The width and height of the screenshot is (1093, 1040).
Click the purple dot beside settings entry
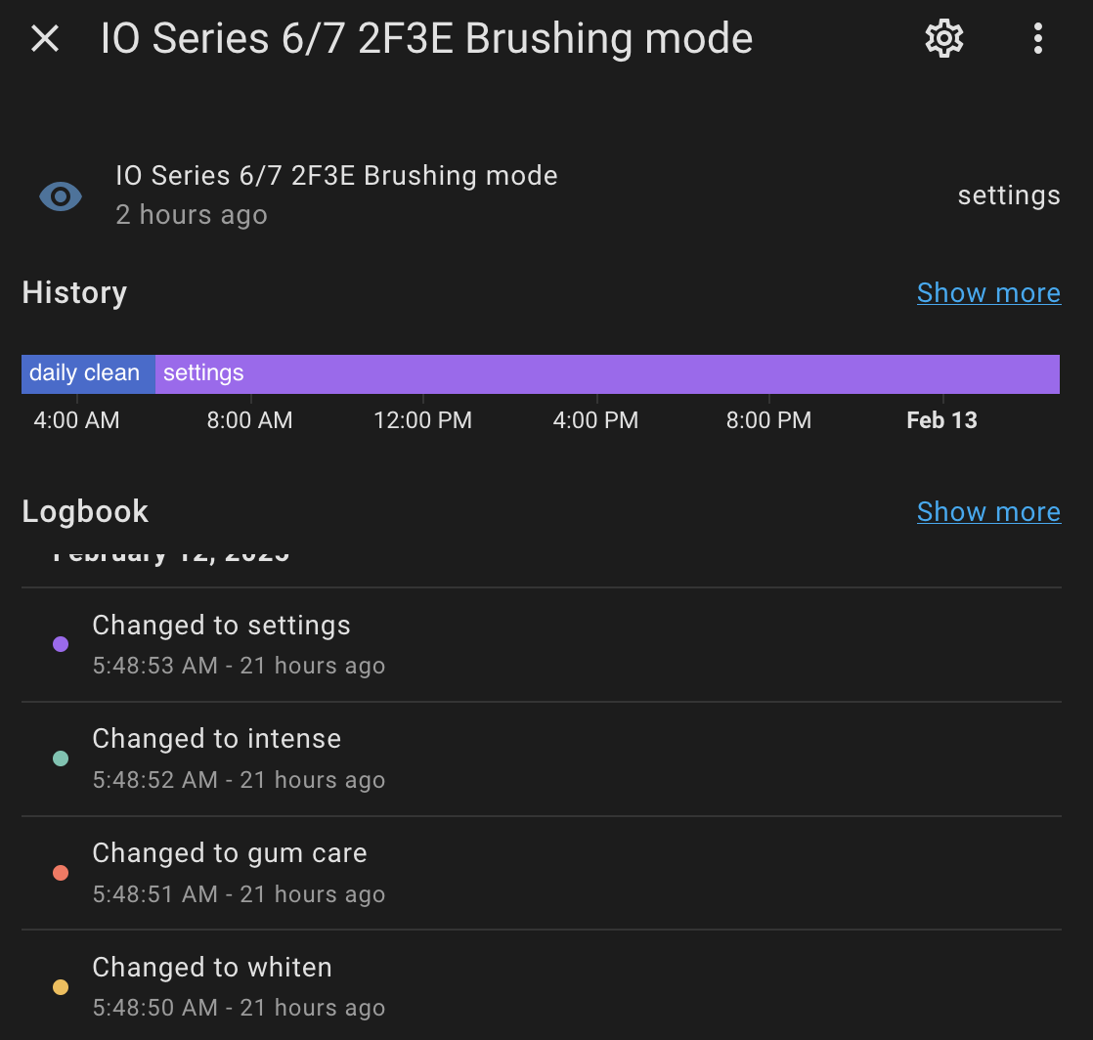click(x=61, y=644)
